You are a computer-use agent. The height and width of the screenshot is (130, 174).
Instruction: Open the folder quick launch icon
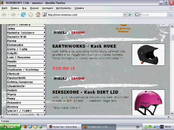(36, 127)
